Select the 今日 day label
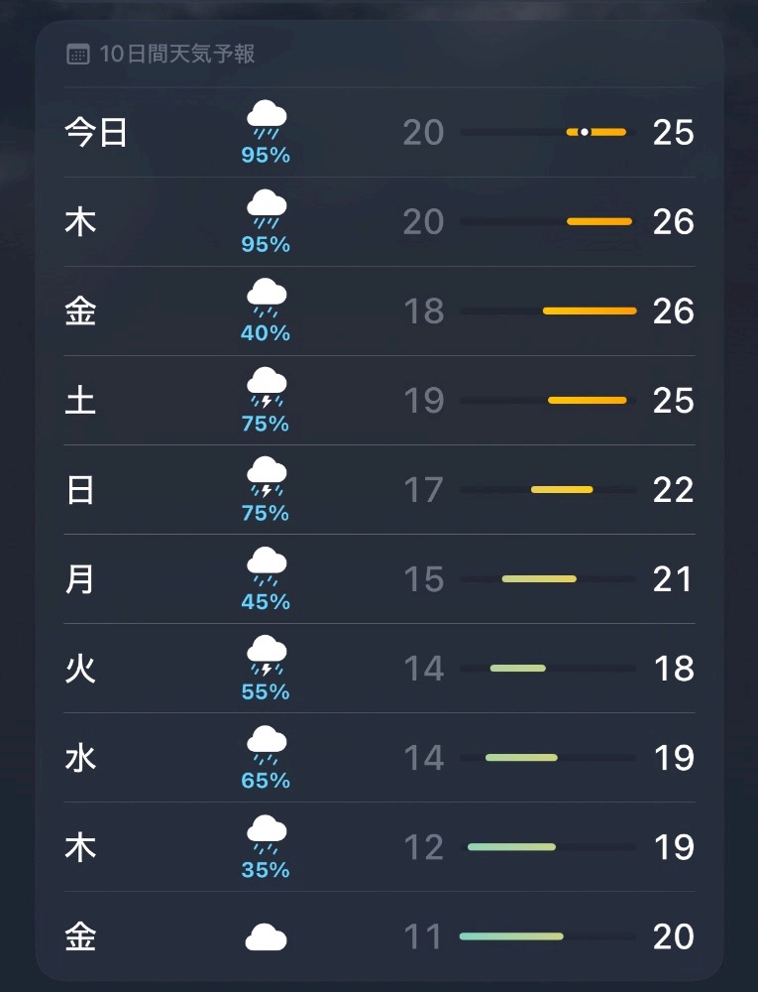This screenshot has width=758, height=992. point(96,132)
